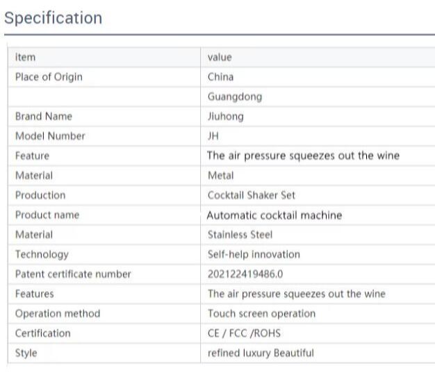Select the JH model value
Screen dimensions: 435x375
(x=213, y=136)
